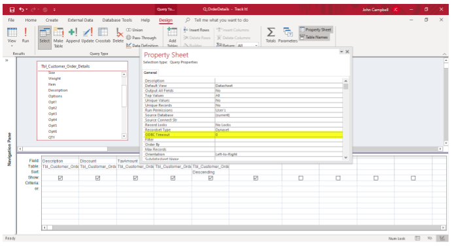Screen dimensions: 454x246
Task: Select Pass-Through query option
Action: point(141,38)
